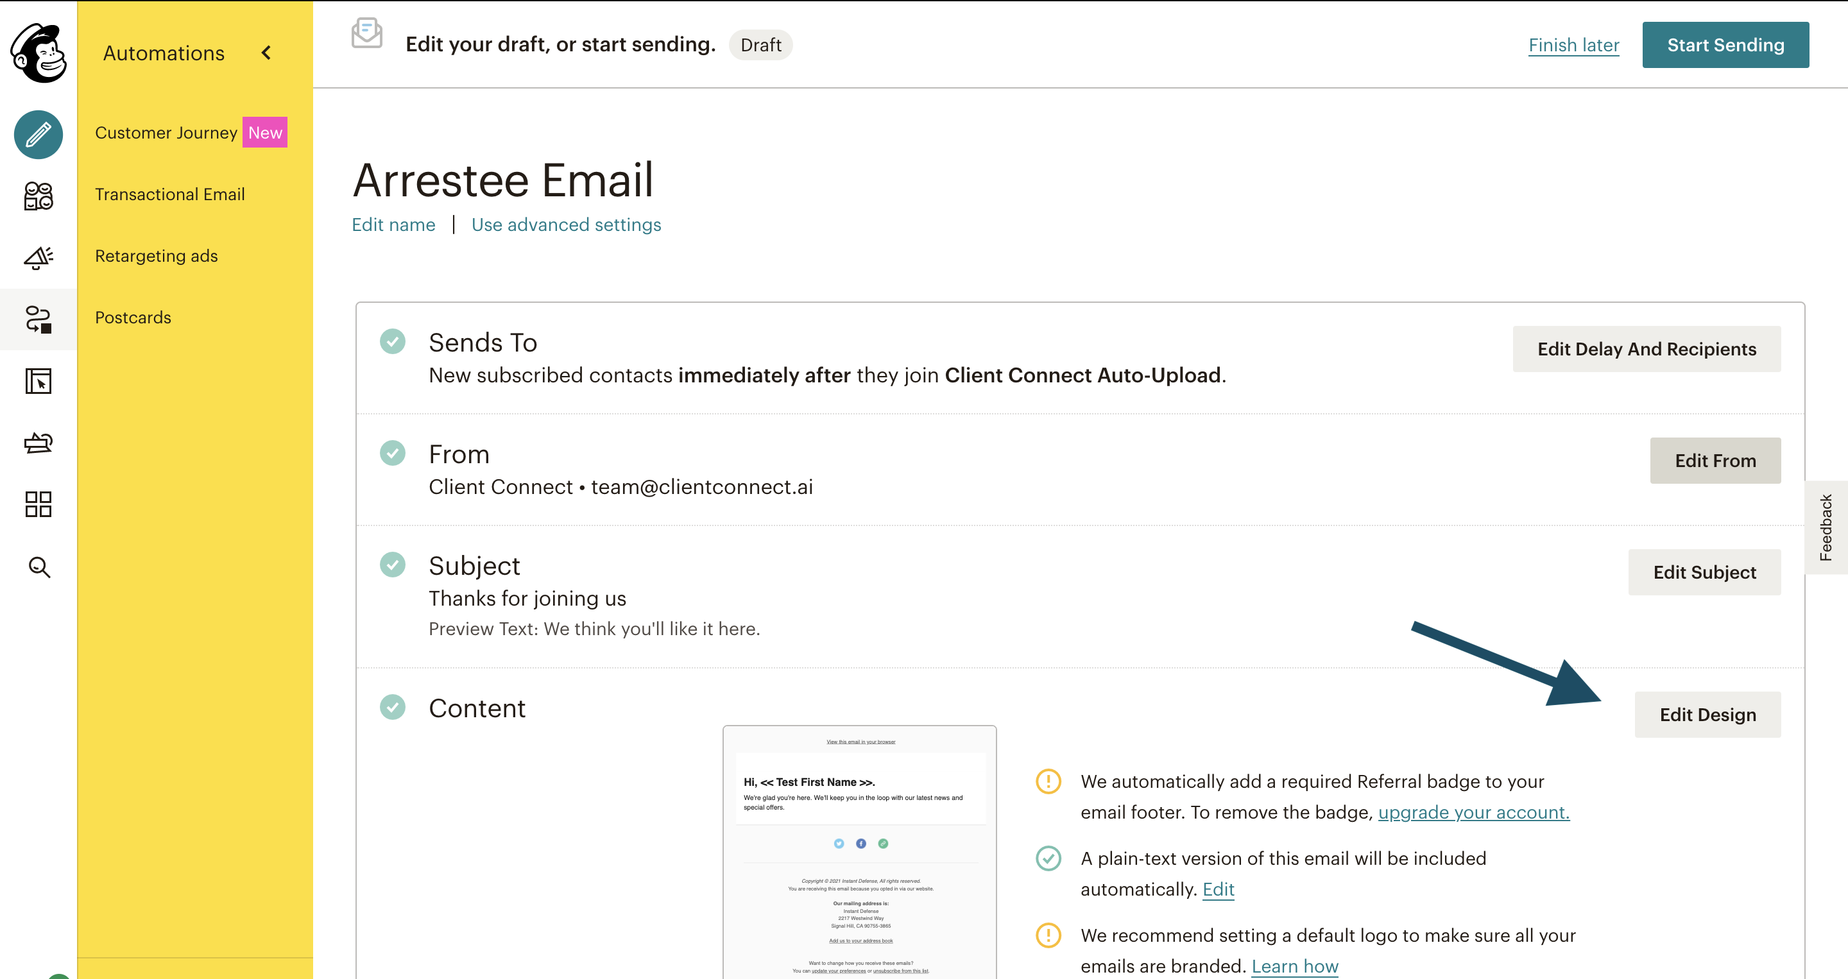Click the Finish later link
Viewport: 1848px width, 979px height.
1573,45
